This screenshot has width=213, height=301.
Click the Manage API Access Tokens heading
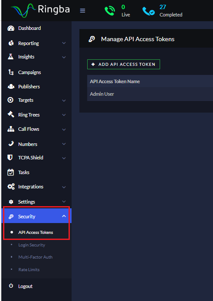click(x=138, y=39)
